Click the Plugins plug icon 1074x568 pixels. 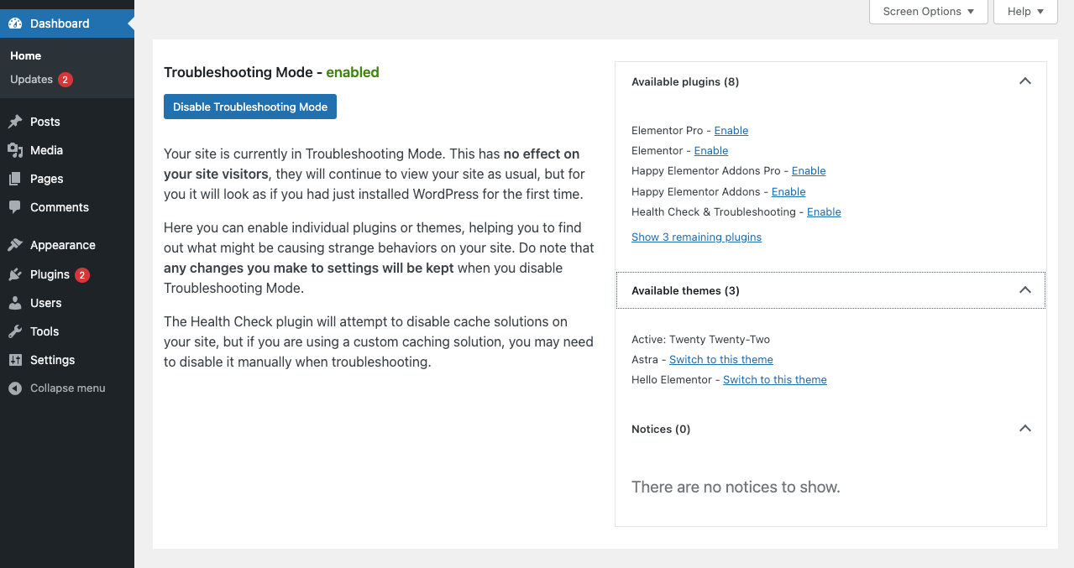pos(15,274)
